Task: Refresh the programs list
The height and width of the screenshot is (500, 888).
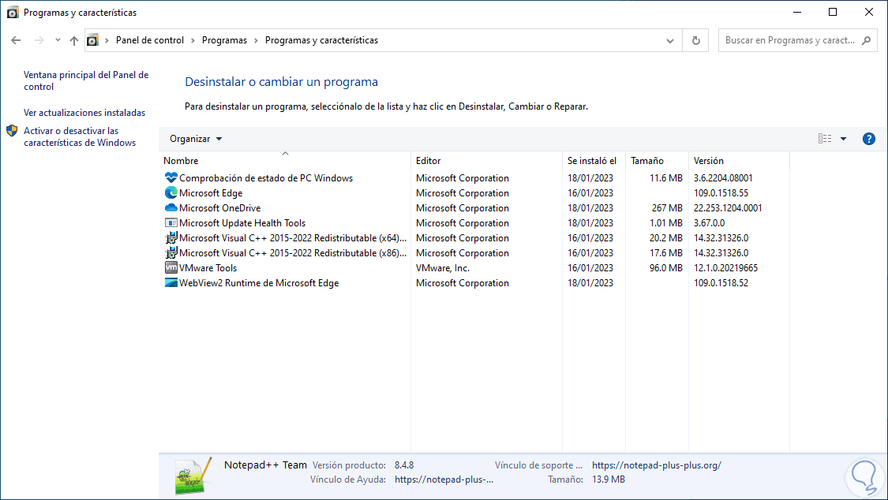Action: 696,41
